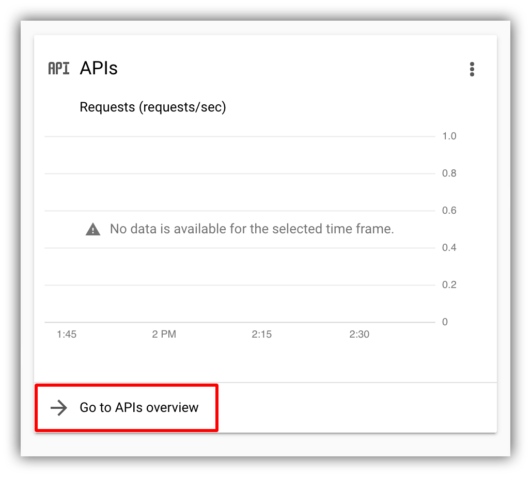Click the warning triangle next to no-data message
Viewport: 531px width, 477px height.
pyautogui.click(x=93, y=229)
